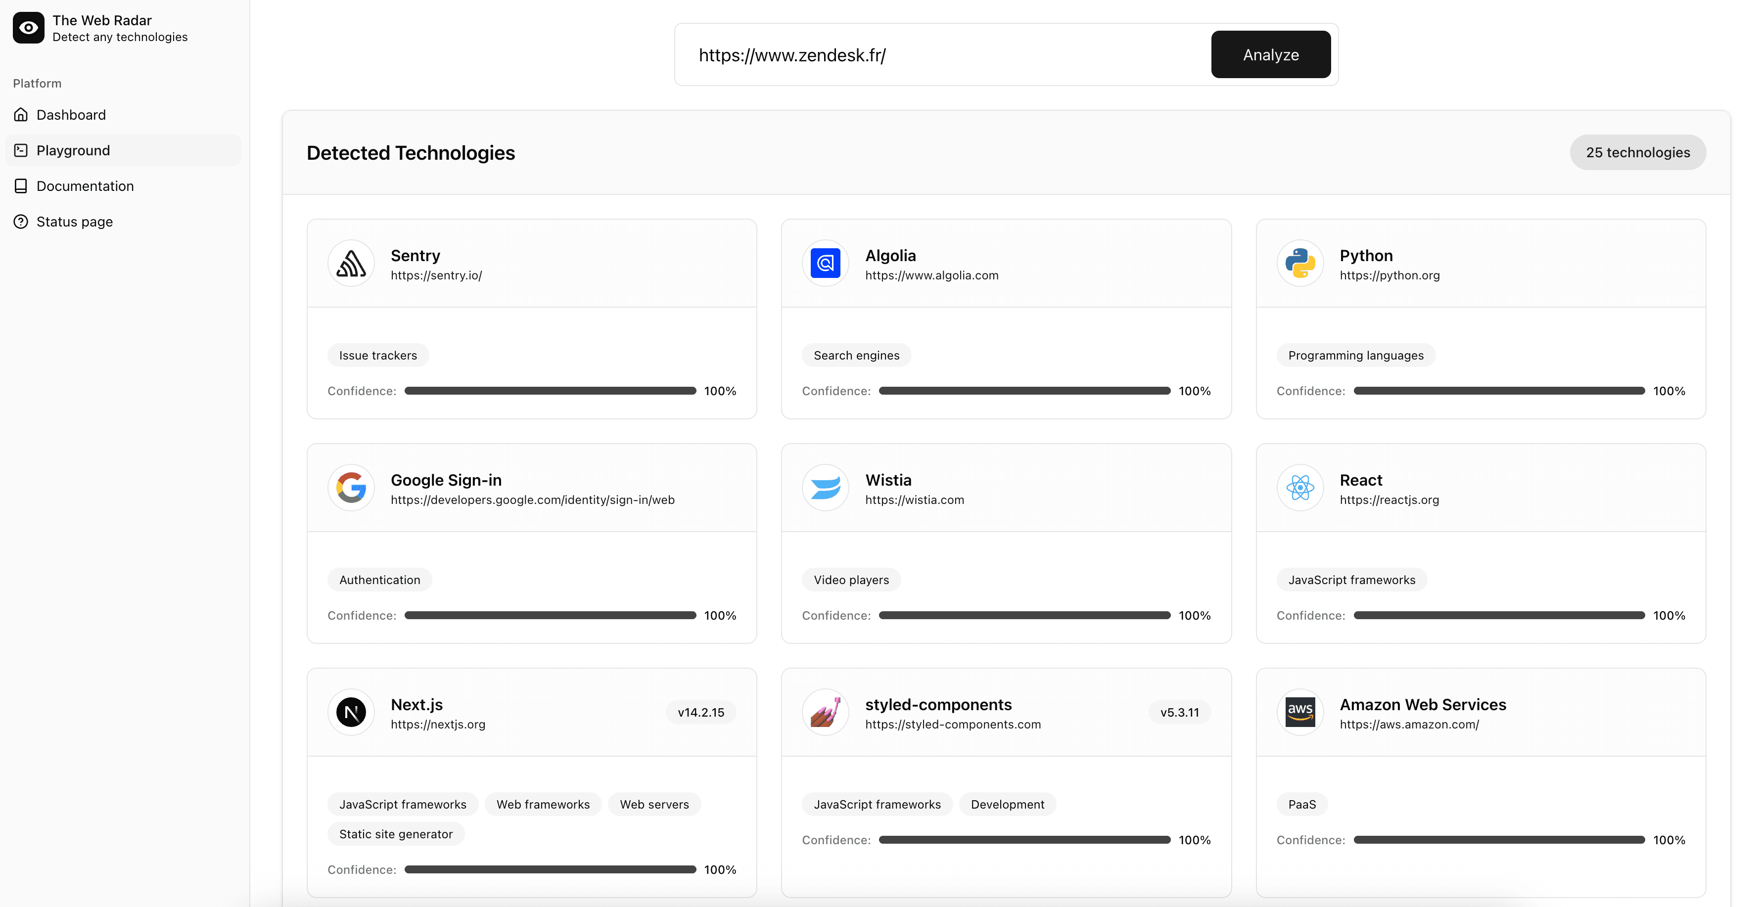
Task: Click the Amazon Web Services logo
Action: [1300, 712]
